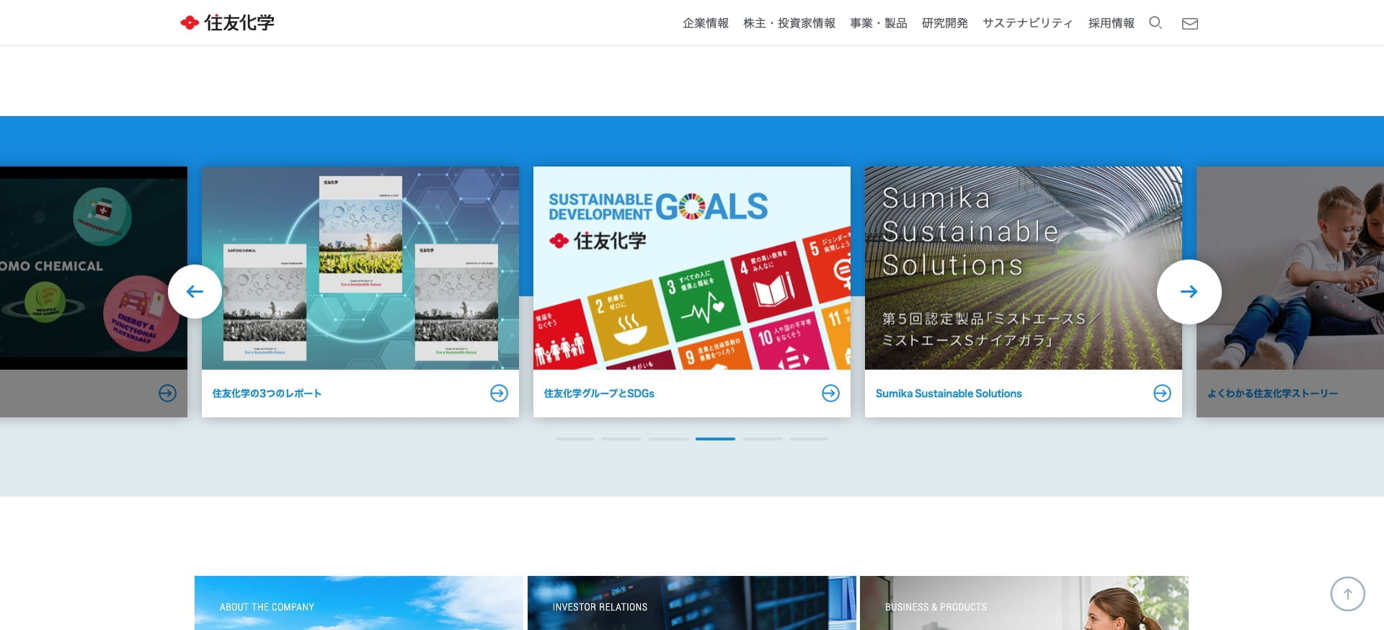Open 住友化学の3つのレポート link

click(x=267, y=394)
